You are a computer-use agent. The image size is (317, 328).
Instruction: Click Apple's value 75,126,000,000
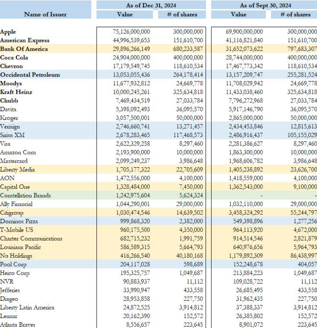130,32
